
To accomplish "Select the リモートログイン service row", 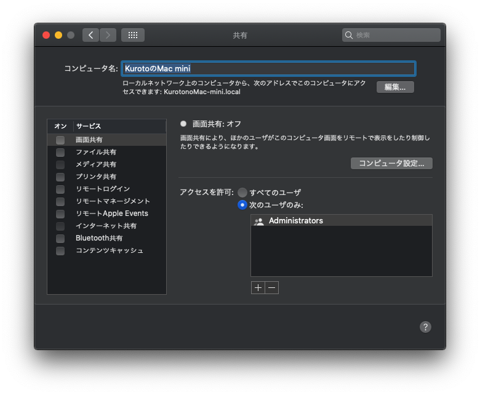I will click(x=107, y=189).
